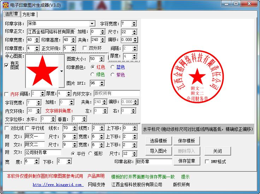Adjust the 尺寸 22 stepper
Viewport: 260px width, 194px height.
[134, 32]
